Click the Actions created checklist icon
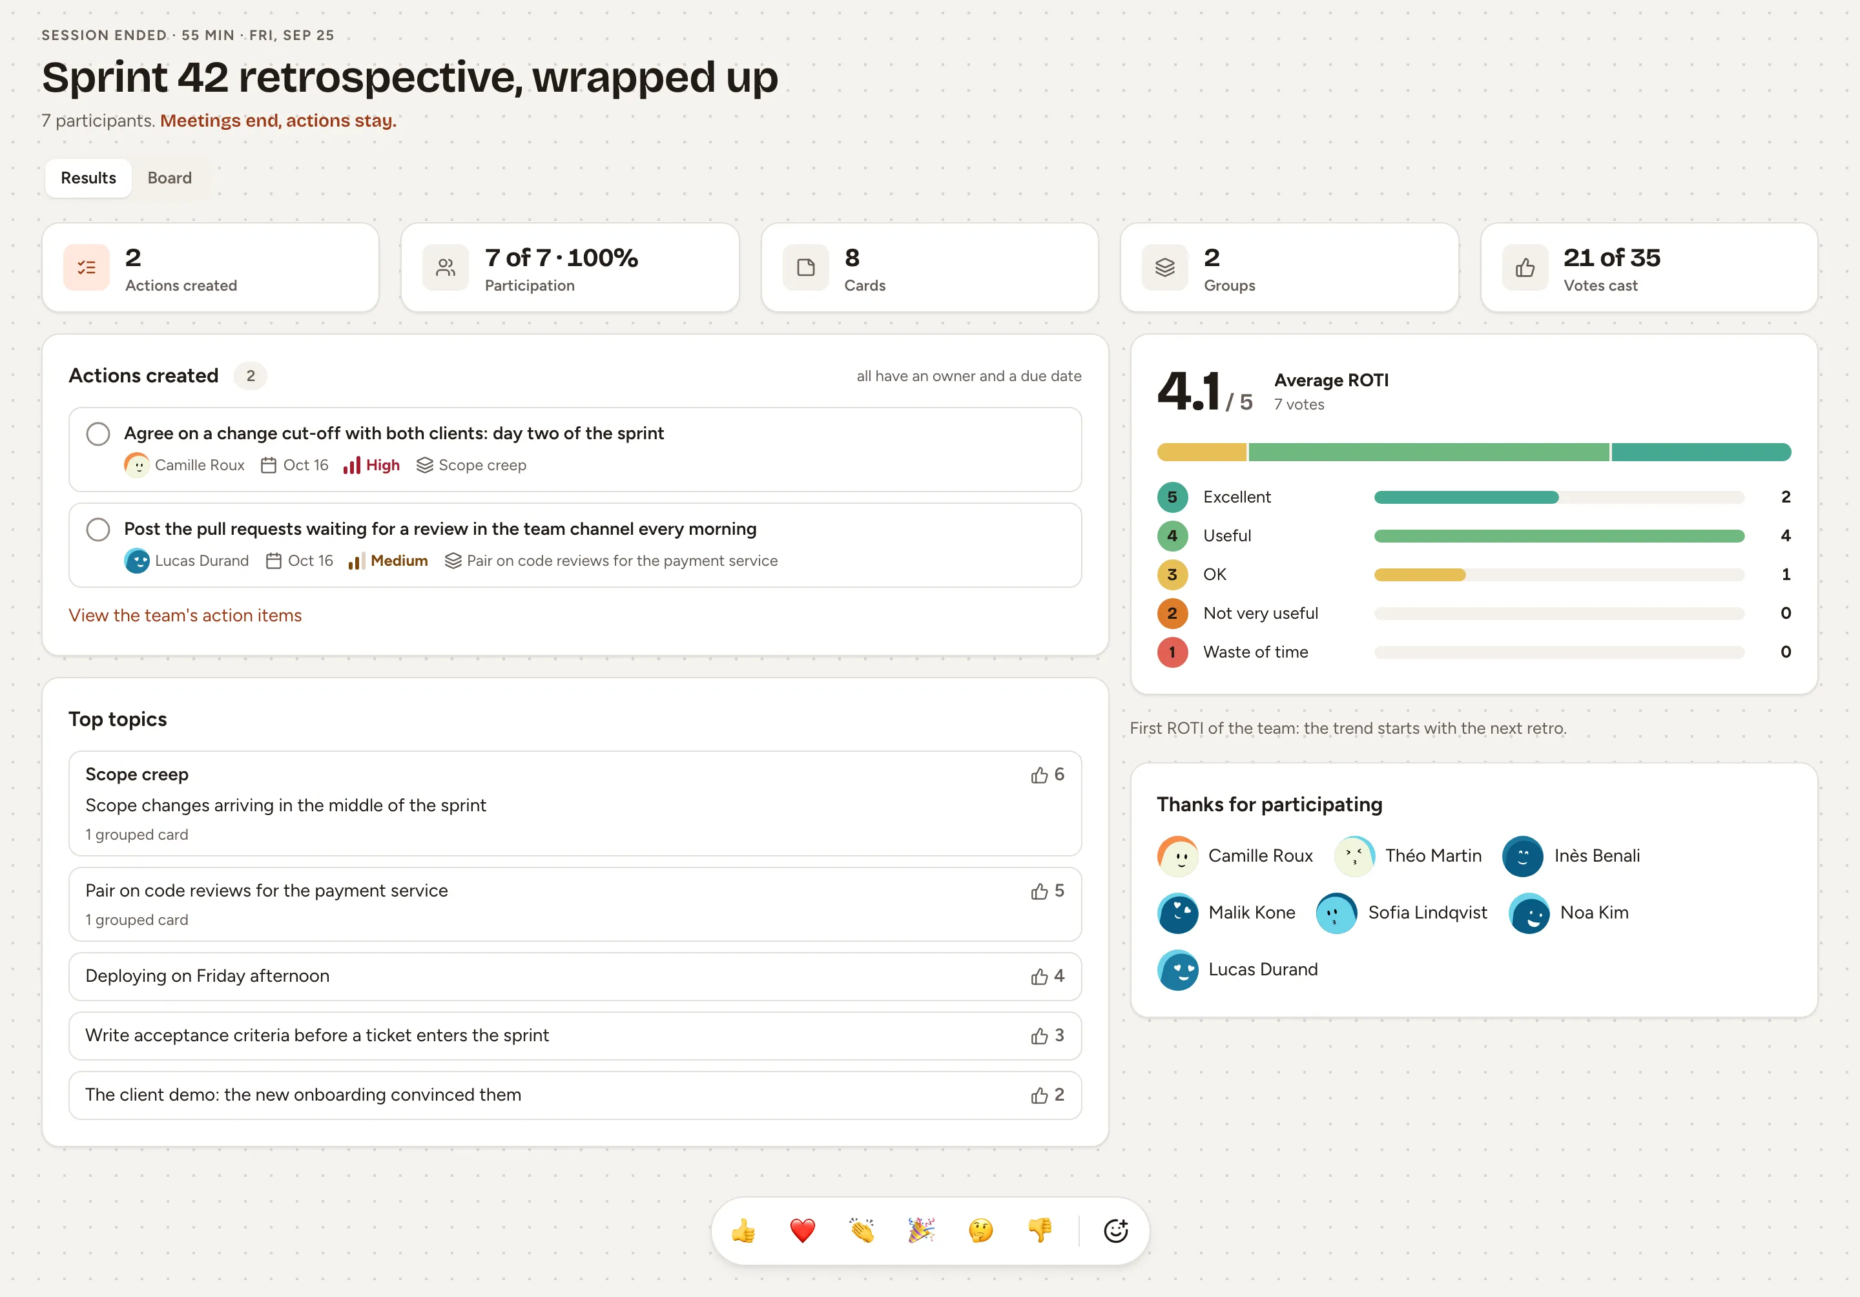This screenshot has width=1860, height=1297. pos(87,267)
